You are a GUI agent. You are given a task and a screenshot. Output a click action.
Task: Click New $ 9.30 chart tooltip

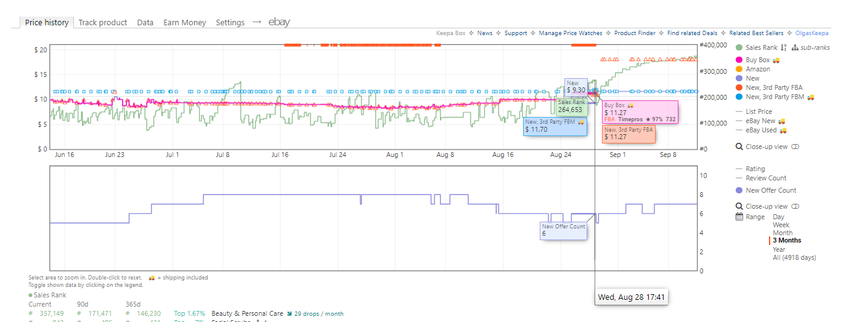[x=576, y=86]
